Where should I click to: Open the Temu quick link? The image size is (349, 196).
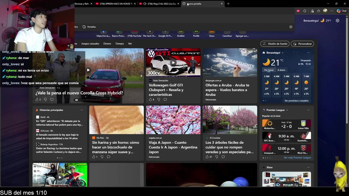point(212,34)
